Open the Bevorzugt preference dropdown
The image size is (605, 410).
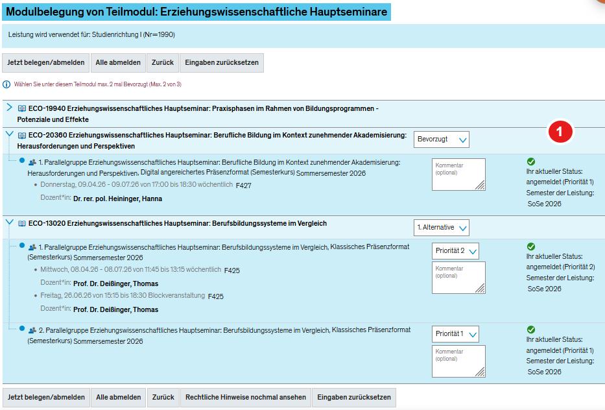click(442, 139)
